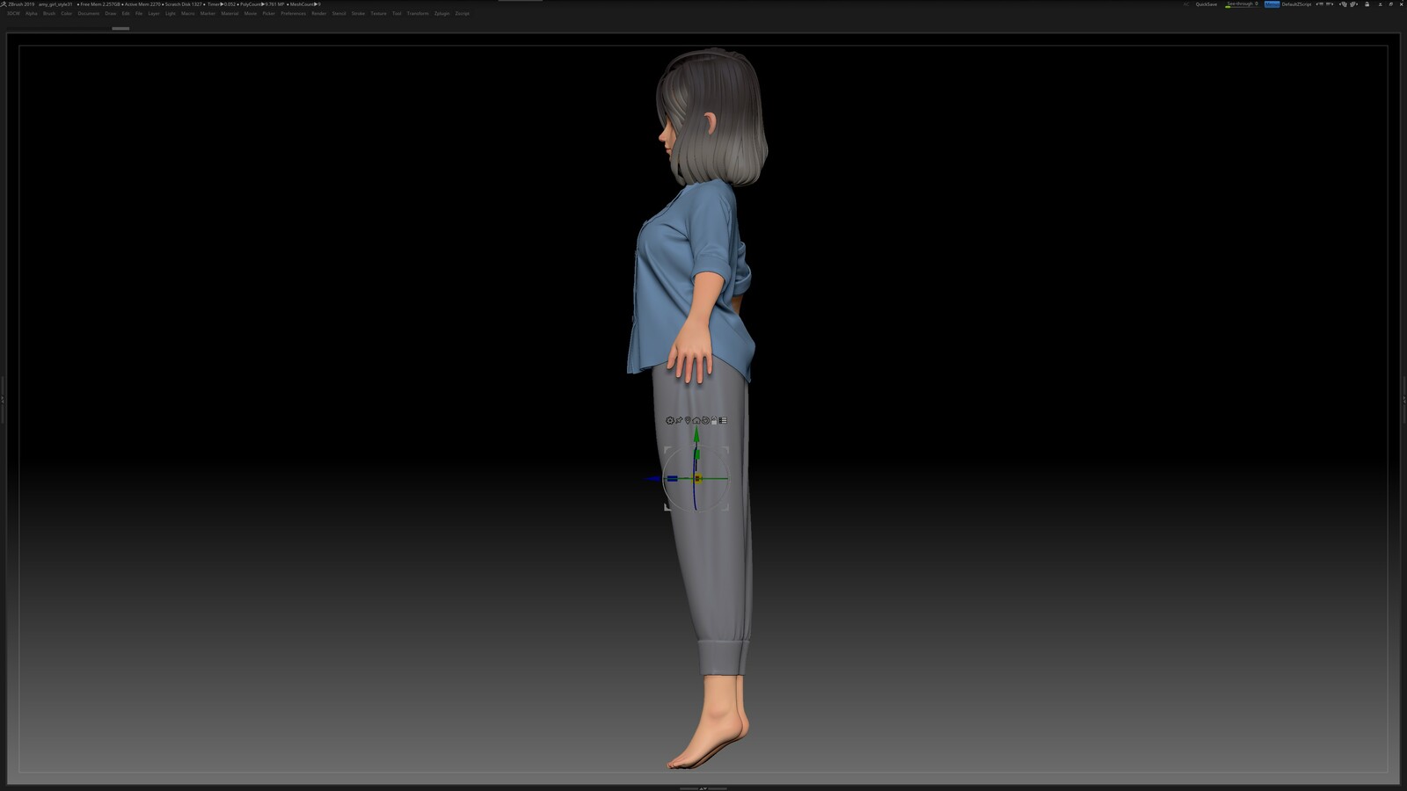1407x791 pixels.
Task: Click the AC button in title bar
Action: 1186,4
